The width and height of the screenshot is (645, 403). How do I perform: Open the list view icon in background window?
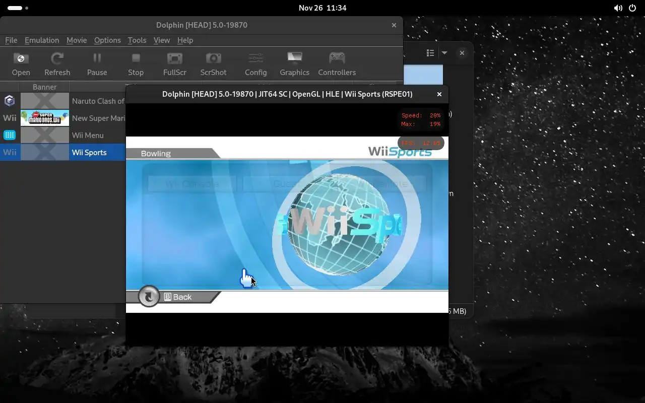(x=430, y=53)
